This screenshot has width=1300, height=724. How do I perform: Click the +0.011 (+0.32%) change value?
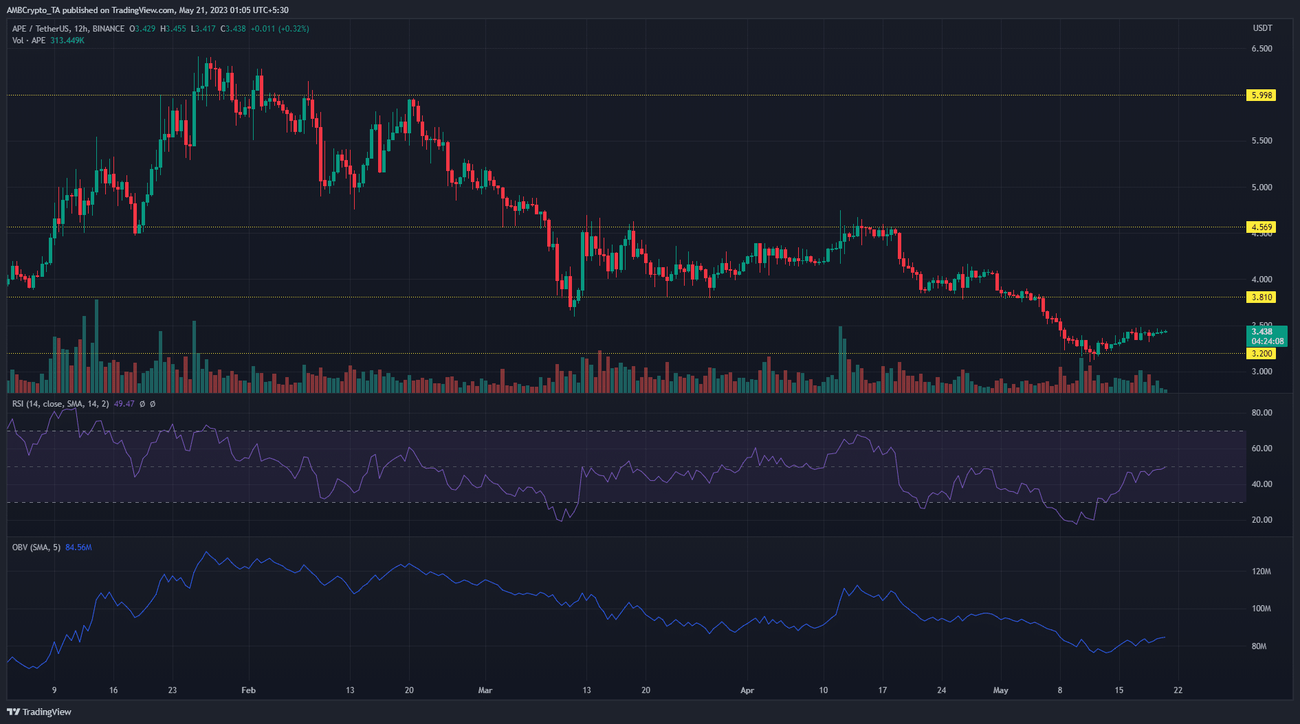click(x=280, y=29)
